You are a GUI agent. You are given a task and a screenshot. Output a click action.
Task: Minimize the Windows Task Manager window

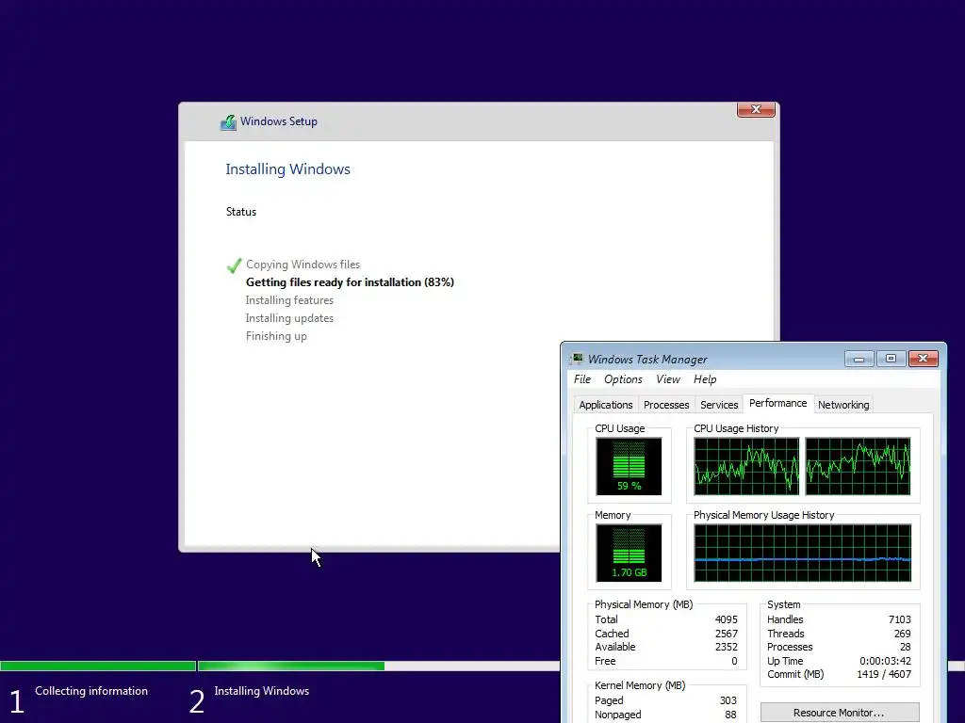[x=859, y=359]
